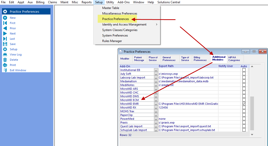Click Exit Window in the sidebar
This screenshot has height=146, width=268.
(x=6, y=70)
